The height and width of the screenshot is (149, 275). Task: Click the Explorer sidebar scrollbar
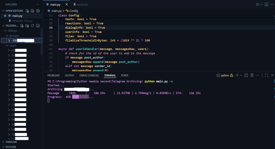[42, 42]
